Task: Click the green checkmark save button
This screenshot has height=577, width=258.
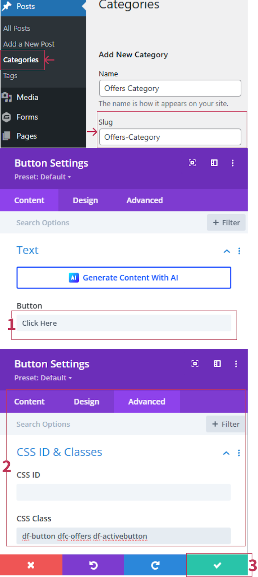Action: (x=217, y=565)
